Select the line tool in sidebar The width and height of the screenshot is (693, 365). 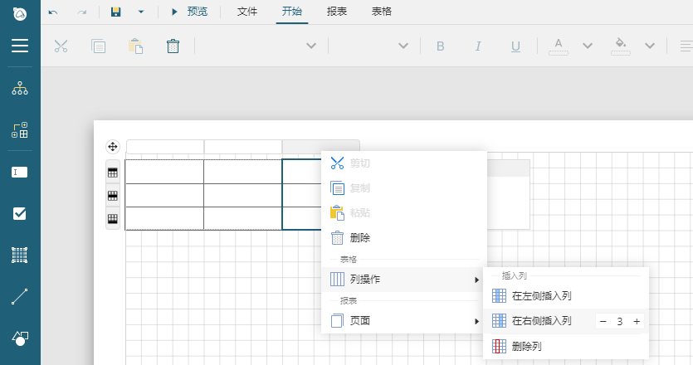[19, 296]
